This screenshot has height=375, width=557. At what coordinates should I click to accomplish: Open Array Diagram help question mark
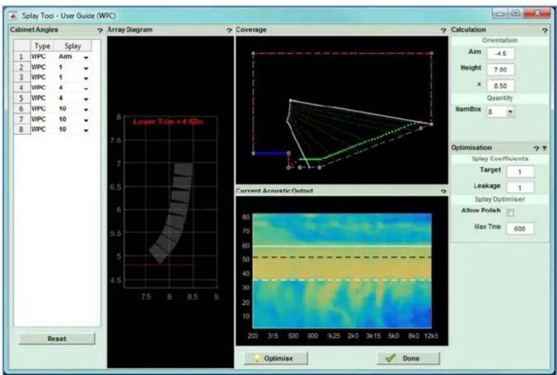tap(229, 31)
